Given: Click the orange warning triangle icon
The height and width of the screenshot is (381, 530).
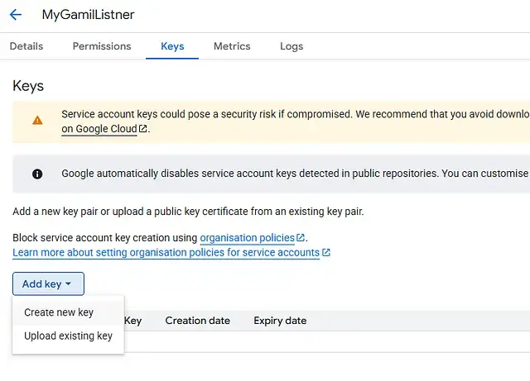Looking at the screenshot, I should click(x=37, y=121).
